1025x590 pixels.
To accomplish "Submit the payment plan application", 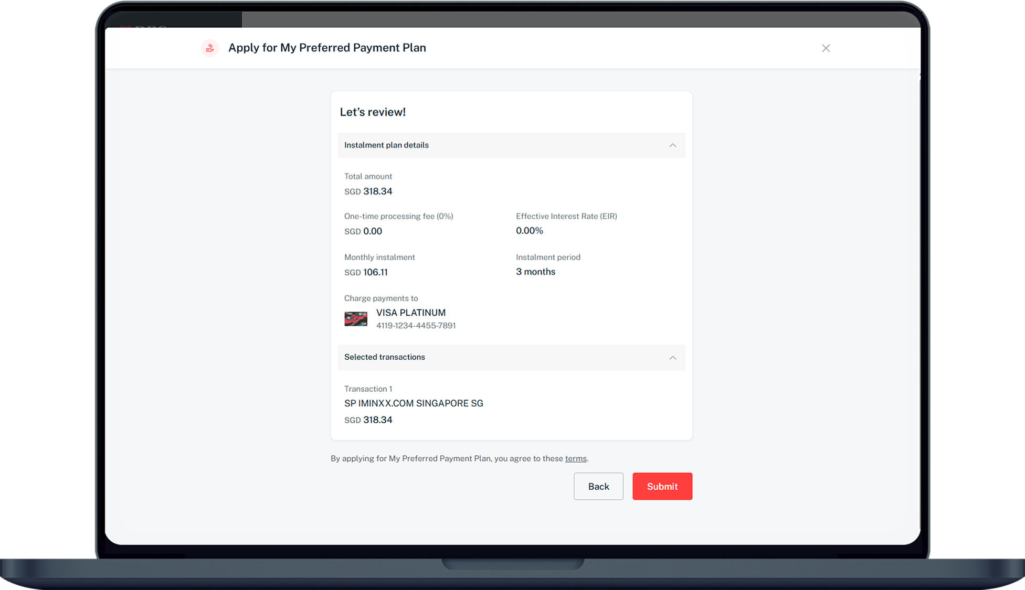I will [x=662, y=486].
